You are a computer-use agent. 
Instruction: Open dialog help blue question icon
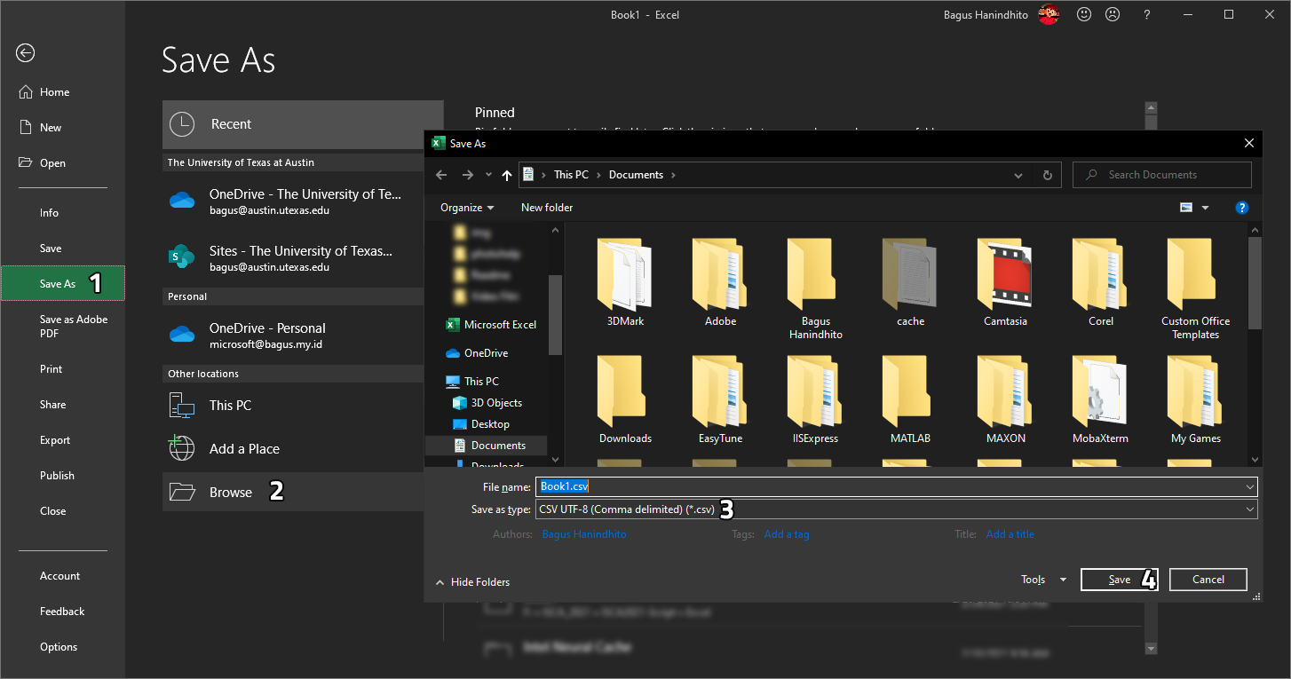tap(1242, 208)
